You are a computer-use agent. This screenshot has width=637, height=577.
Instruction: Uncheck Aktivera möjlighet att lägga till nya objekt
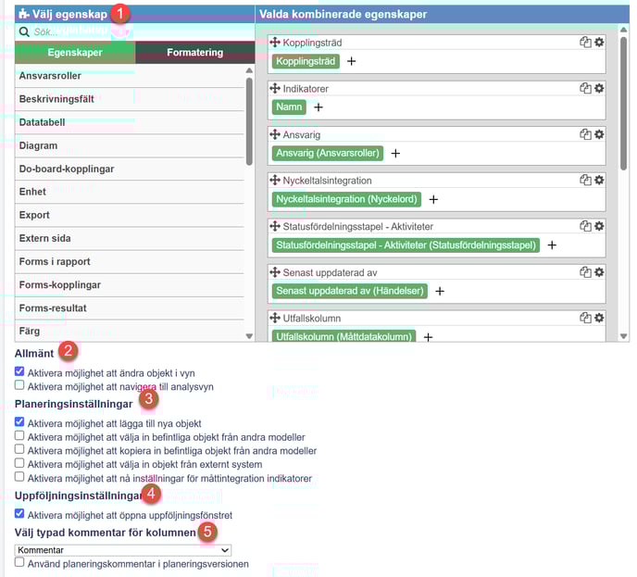20,422
